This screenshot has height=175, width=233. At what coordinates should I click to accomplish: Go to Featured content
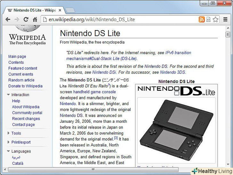pos(23,68)
